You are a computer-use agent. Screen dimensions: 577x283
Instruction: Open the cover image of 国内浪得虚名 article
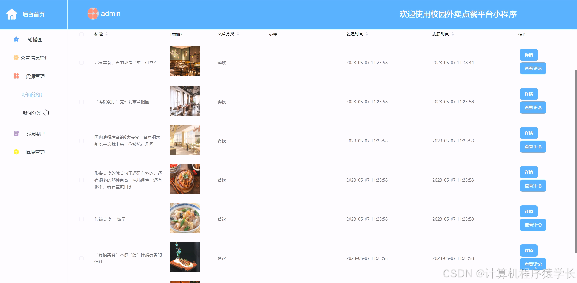185,140
